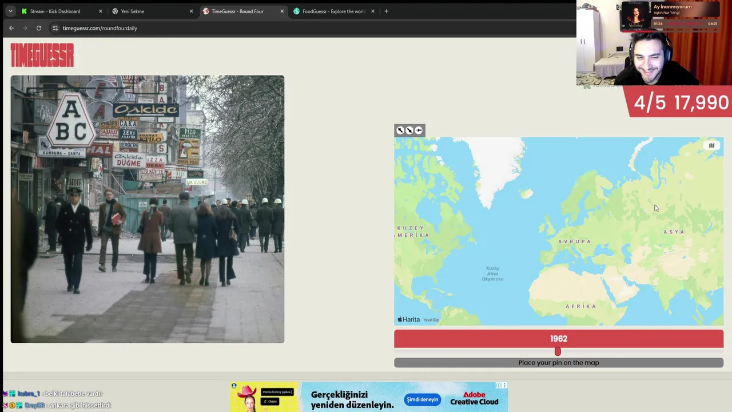
Task: Go forward in browser history
Action: [x=25, y=28]
